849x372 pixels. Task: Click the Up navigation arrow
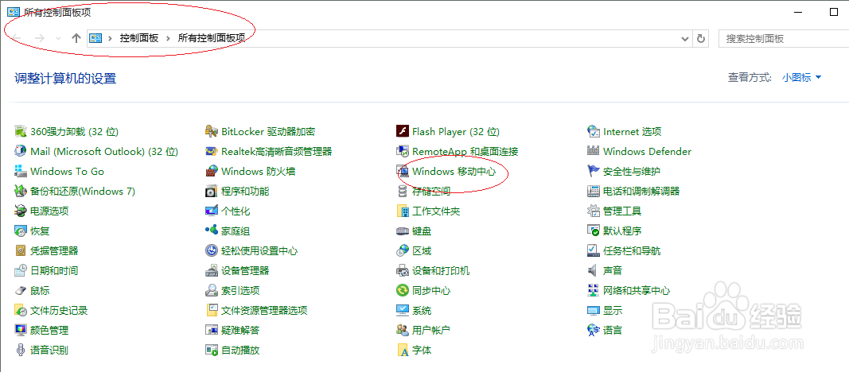pyautogui.click(x=76, y=38)
